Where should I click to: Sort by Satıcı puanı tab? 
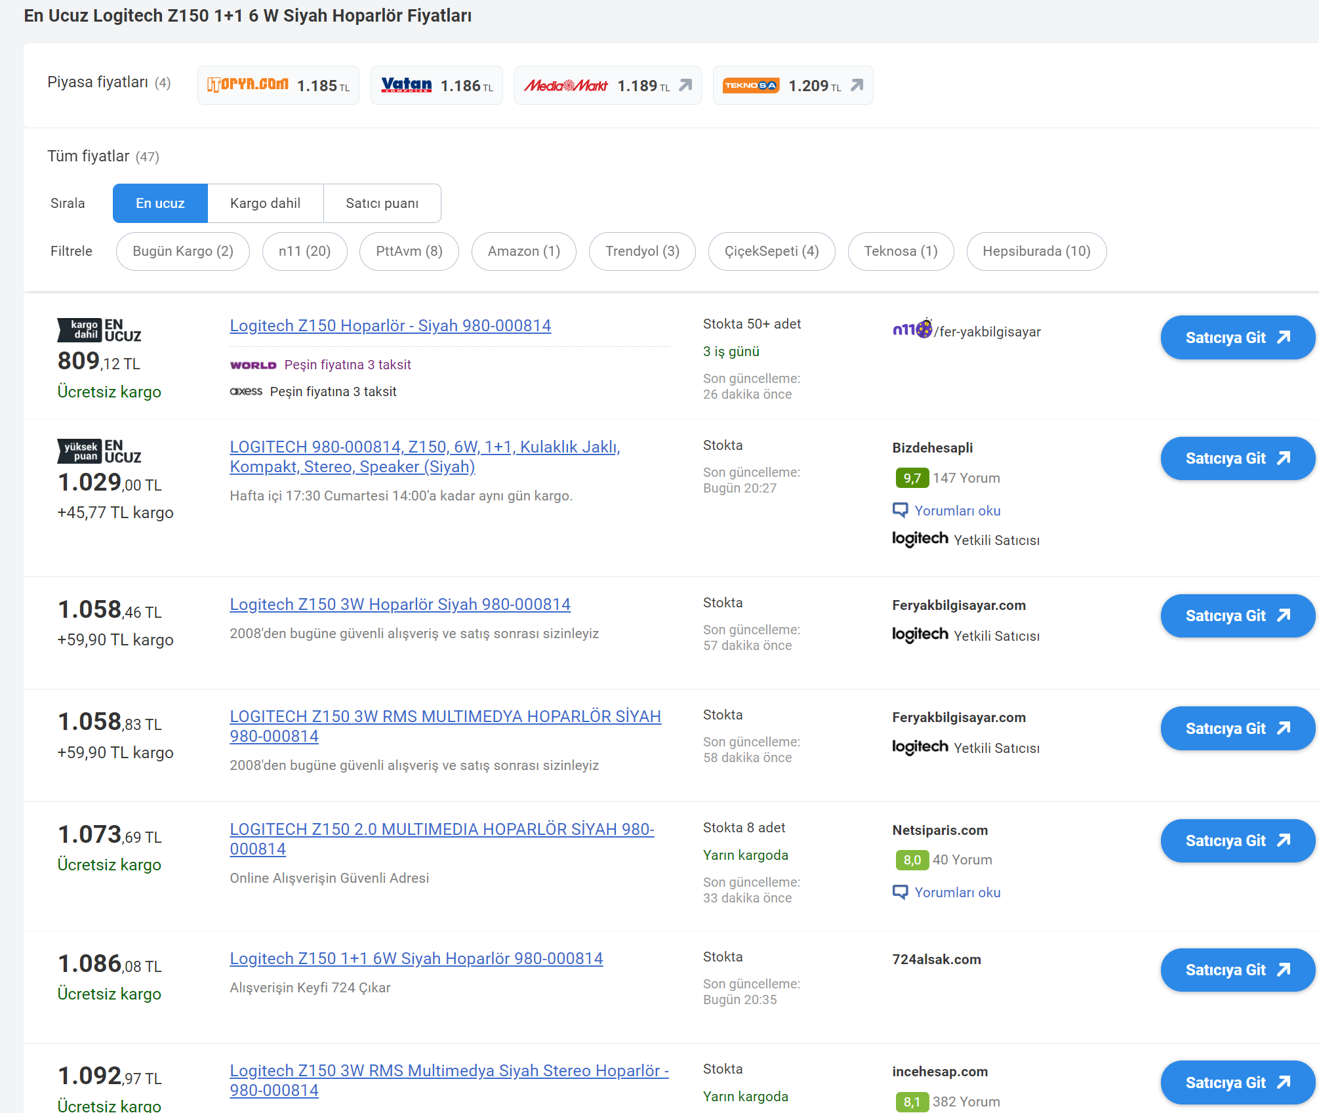pos(382,203)
